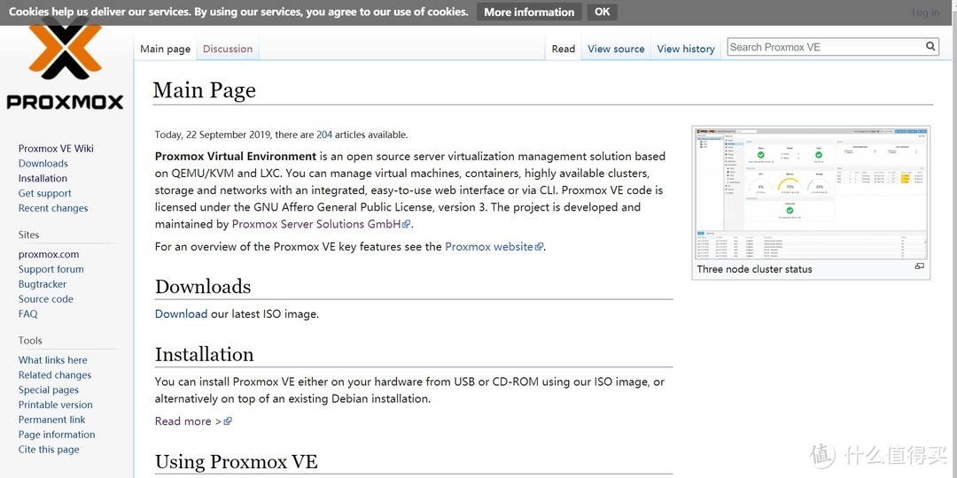Viewport: 957px width, 478px height.
Task: Open Special pages under Tools
Action: coord(48,389)
